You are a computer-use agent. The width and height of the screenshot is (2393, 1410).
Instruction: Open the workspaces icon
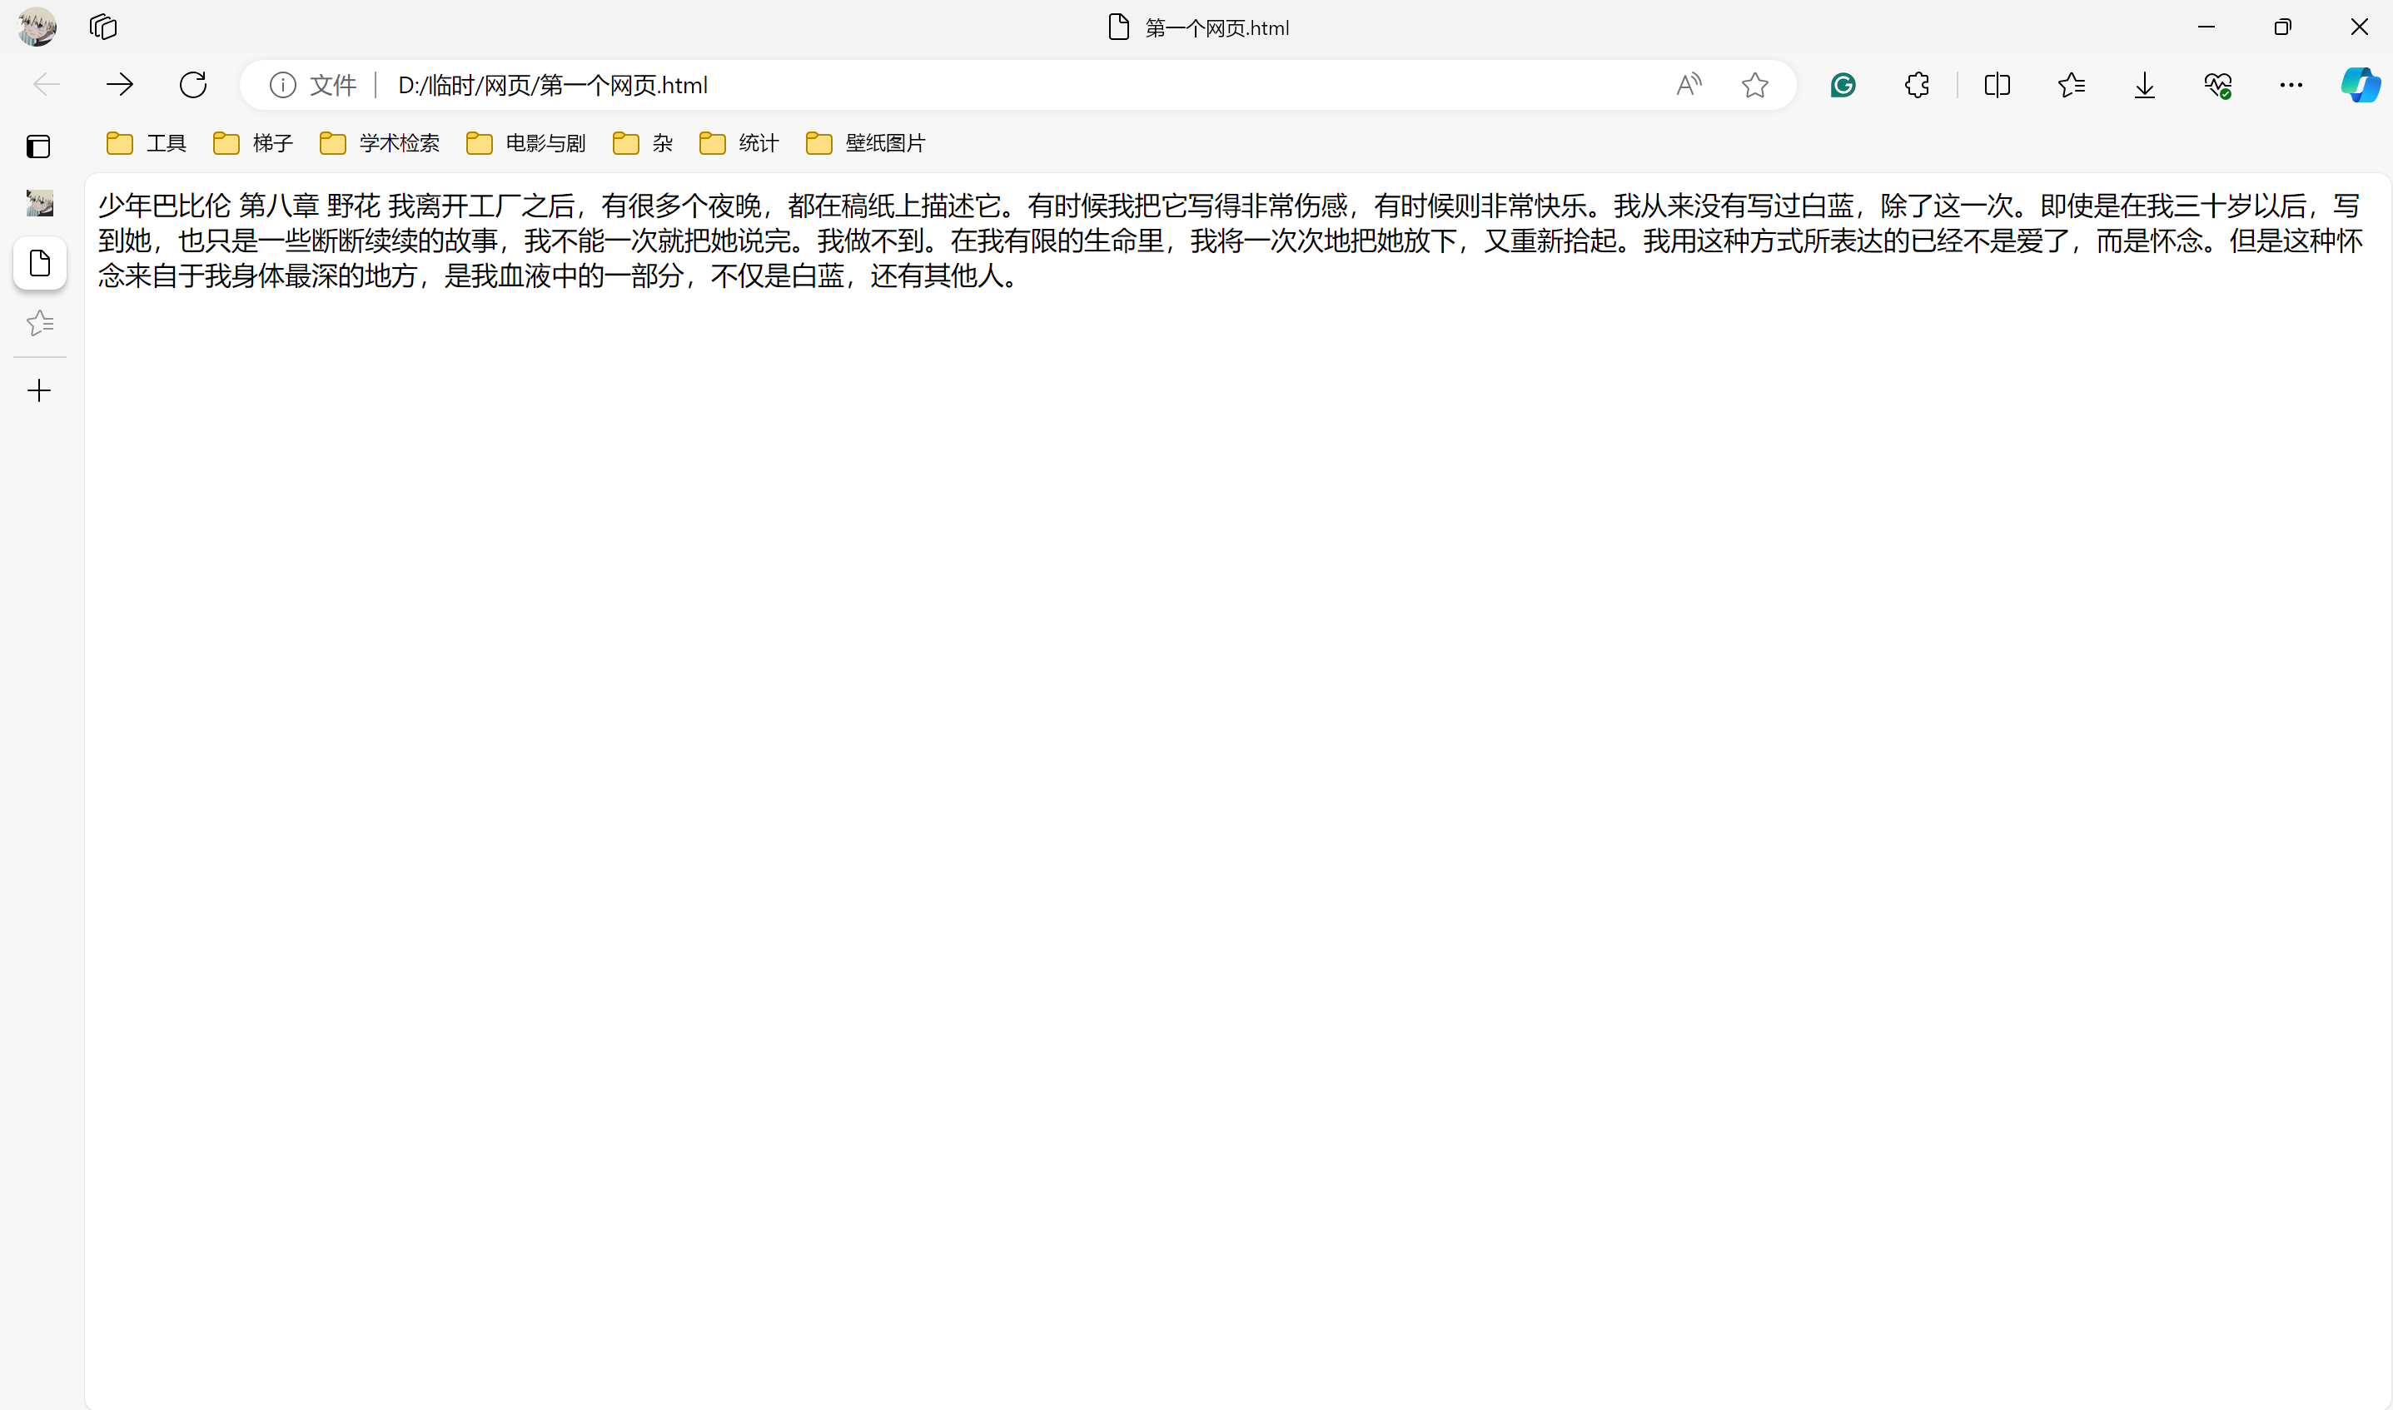102,27
